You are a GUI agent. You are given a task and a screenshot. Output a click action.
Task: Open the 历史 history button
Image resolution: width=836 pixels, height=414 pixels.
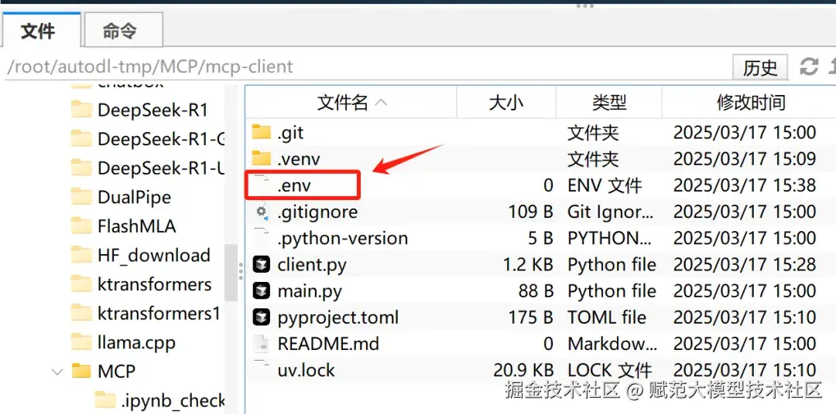[x=759, y=67]
